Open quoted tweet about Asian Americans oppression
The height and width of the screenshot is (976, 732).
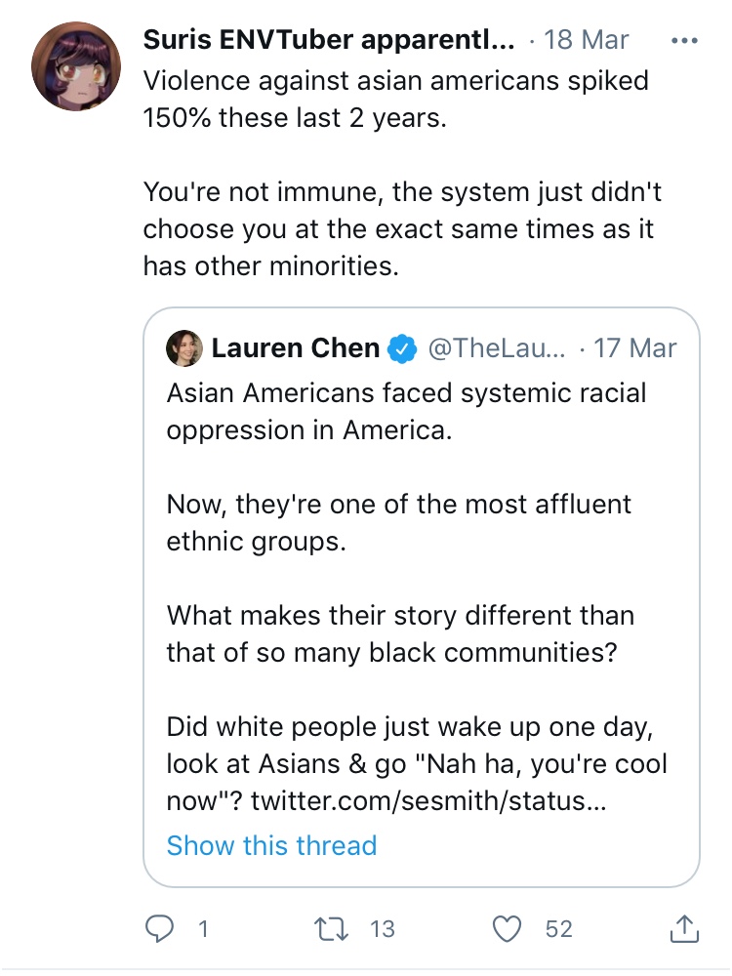click(x=422, y=597)
